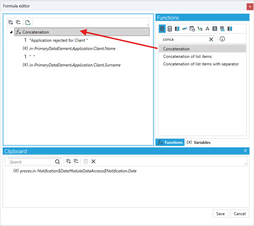Expand all items in Clipboard toolbar
Image resolution: width=254 pixels, height=226 pixels.
(x=69, y=161)
